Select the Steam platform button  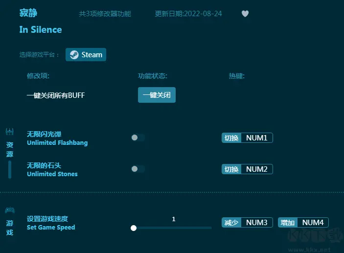tap(86, 55)
